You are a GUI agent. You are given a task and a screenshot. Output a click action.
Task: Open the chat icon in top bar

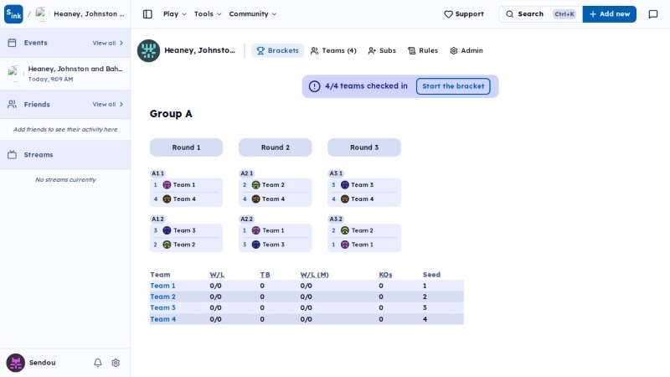point(653,14)
